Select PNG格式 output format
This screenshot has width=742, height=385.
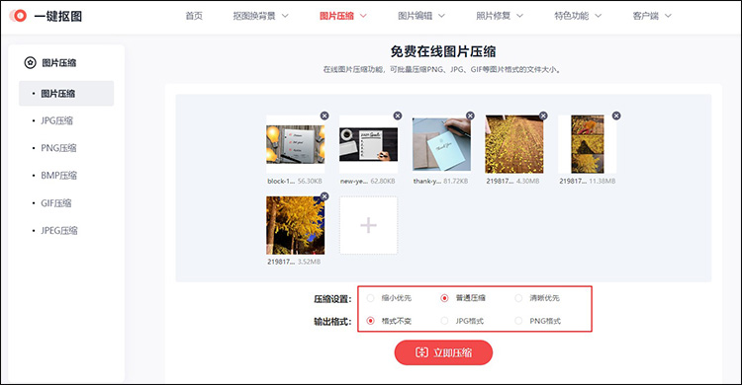click(x=518, y=321)
